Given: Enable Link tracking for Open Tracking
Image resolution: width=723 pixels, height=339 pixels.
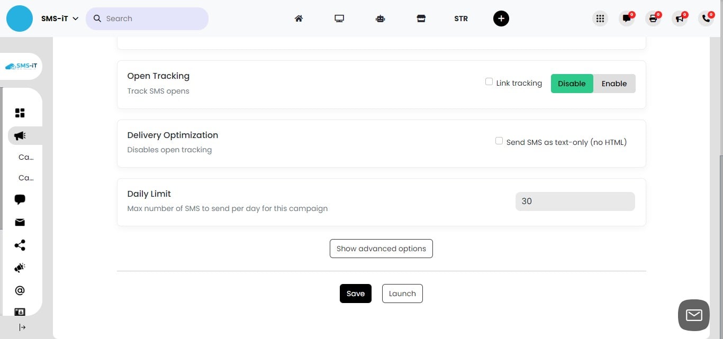Looking at the screenshot, I should [489, 81].
